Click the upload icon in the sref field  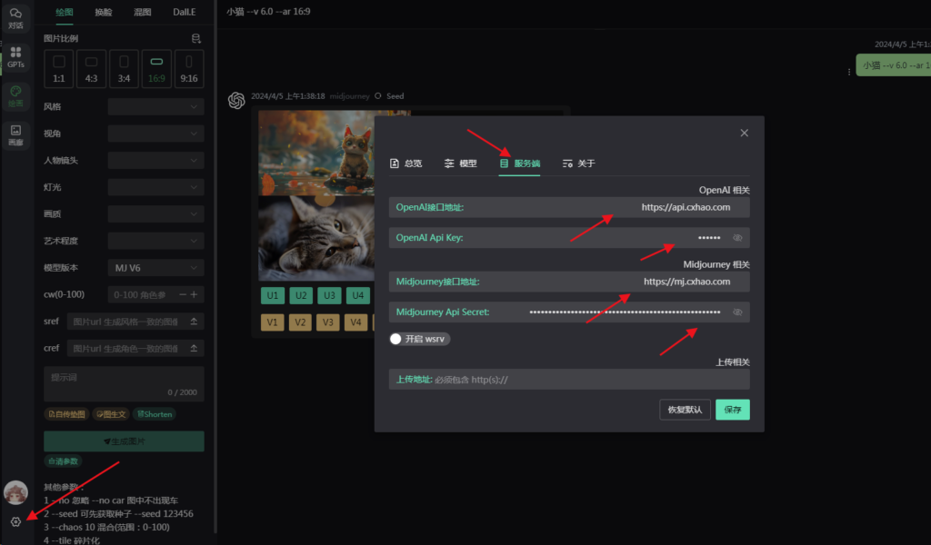[194, 322]
